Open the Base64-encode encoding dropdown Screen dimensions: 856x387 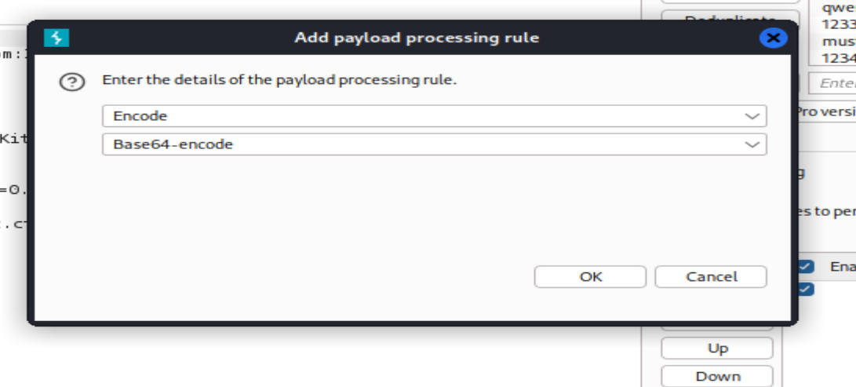[x=433, y=144]
